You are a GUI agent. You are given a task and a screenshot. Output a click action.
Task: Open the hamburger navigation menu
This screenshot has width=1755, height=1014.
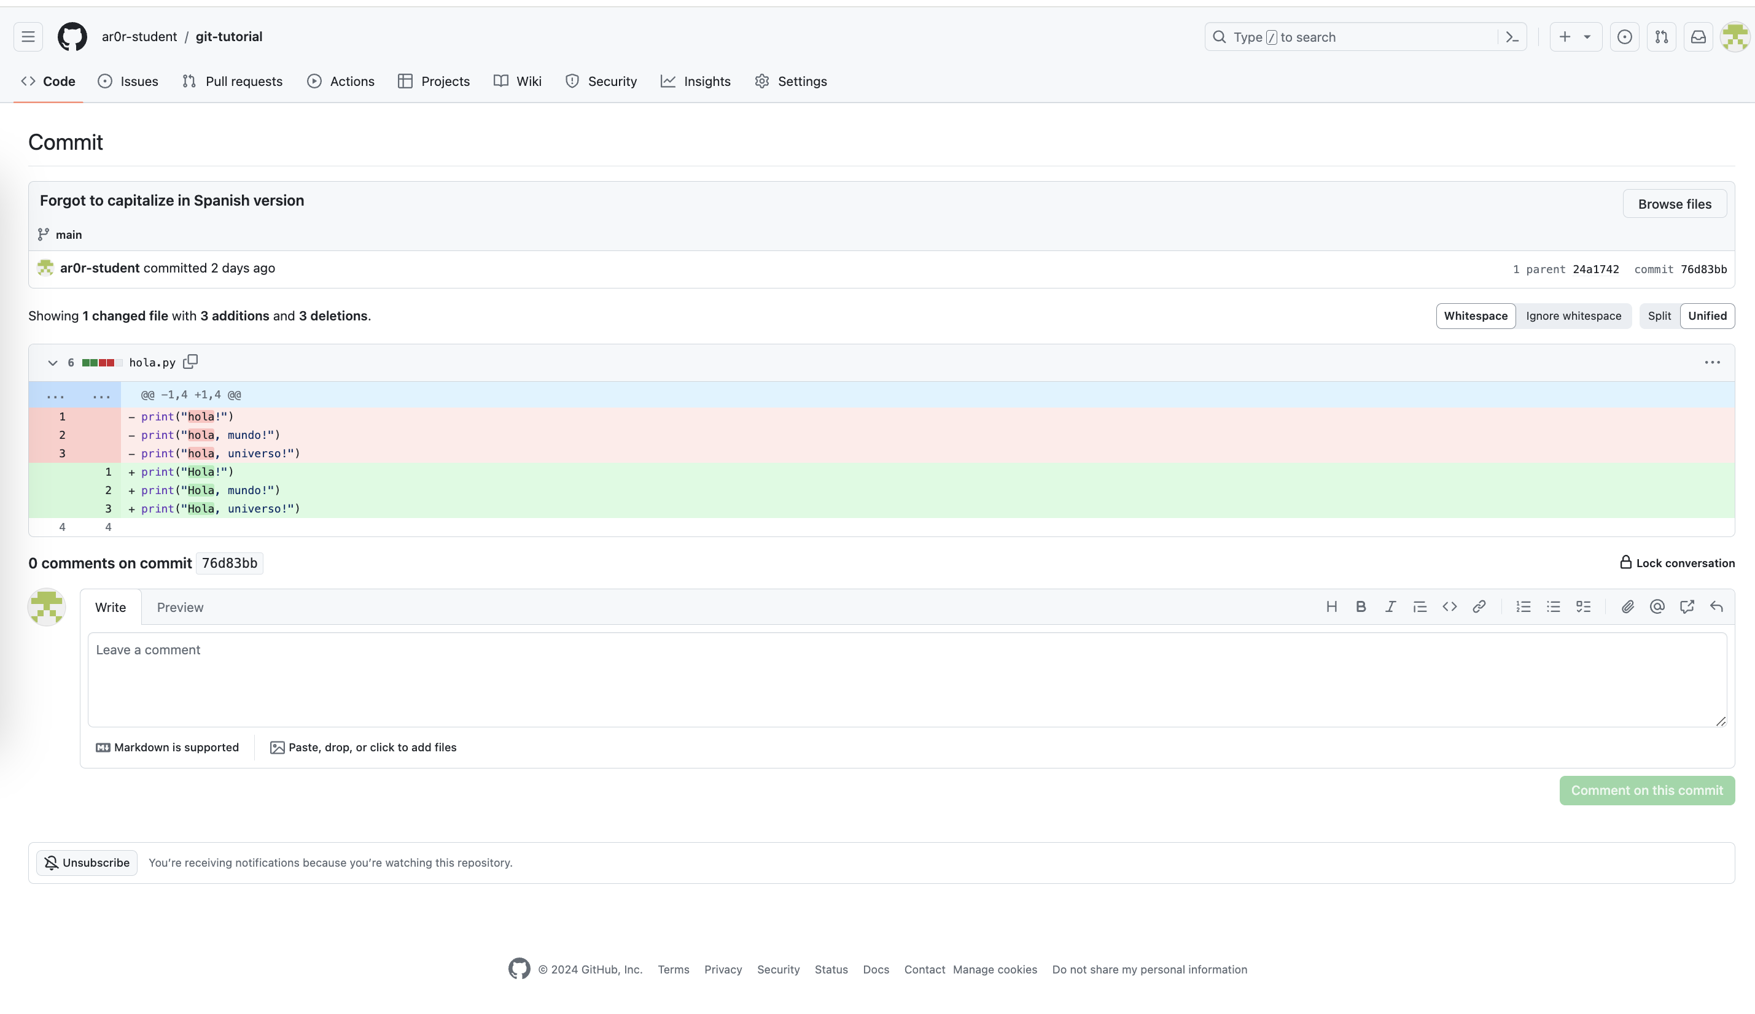28,37
